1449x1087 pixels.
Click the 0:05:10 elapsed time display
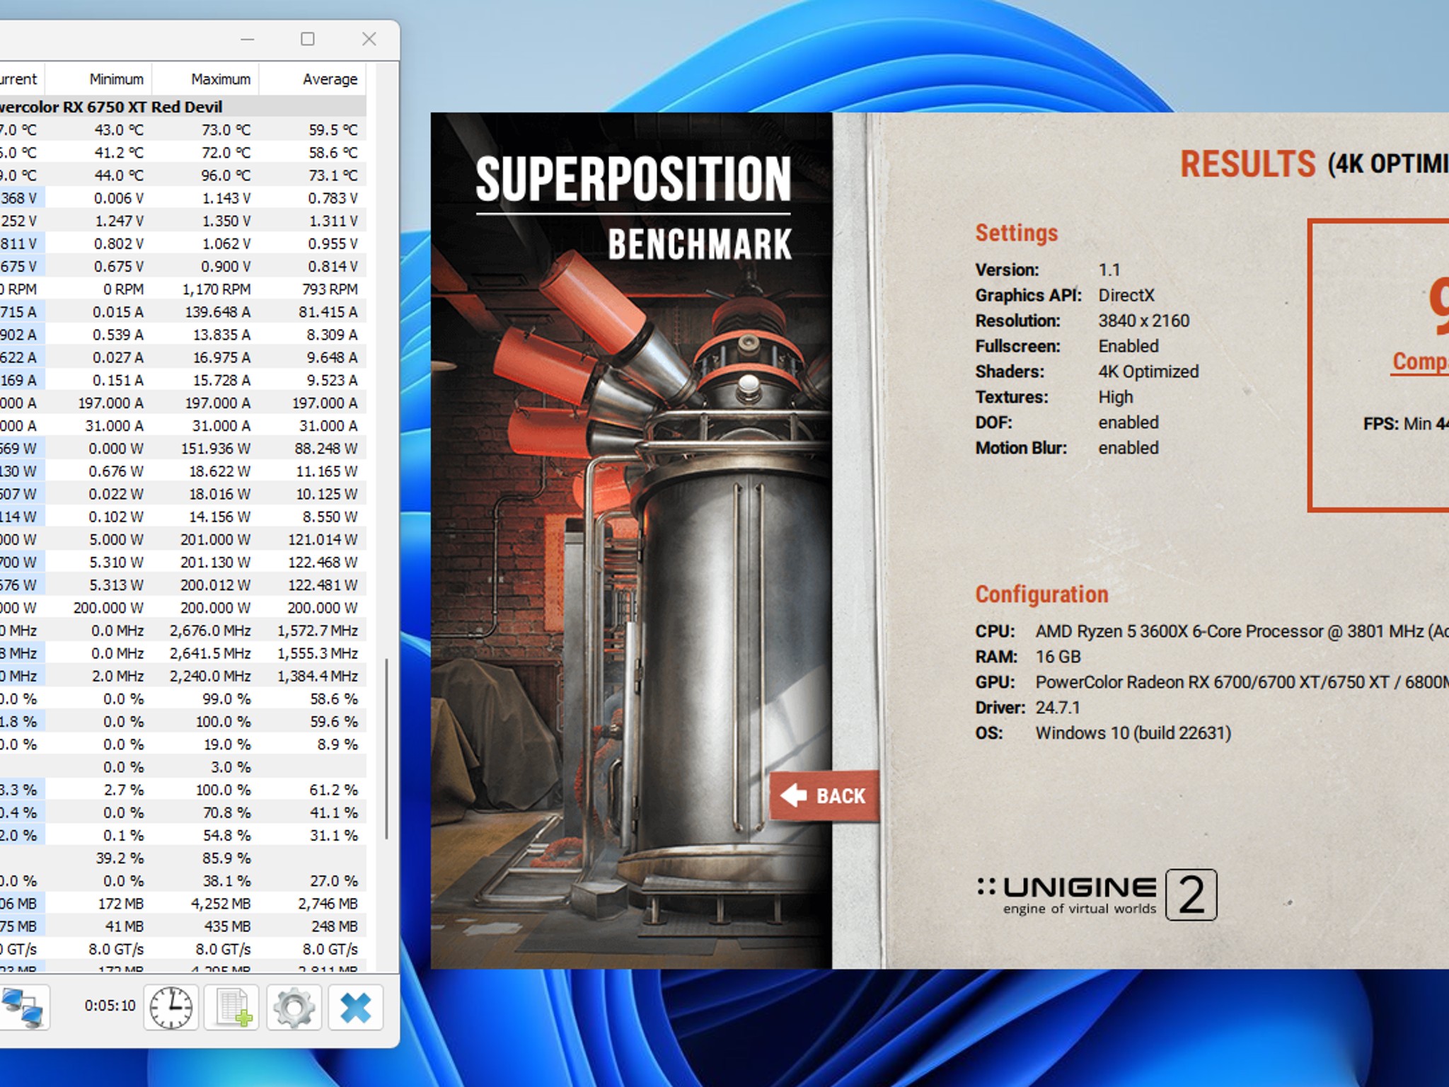point(110,1006)
